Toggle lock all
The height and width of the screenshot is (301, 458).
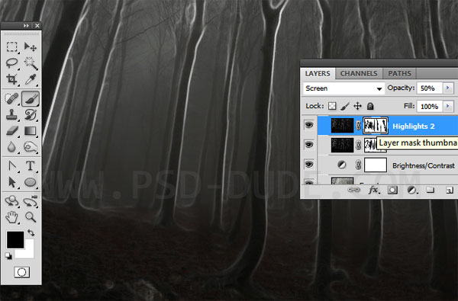pyautogui.click(x=370, y=106)
